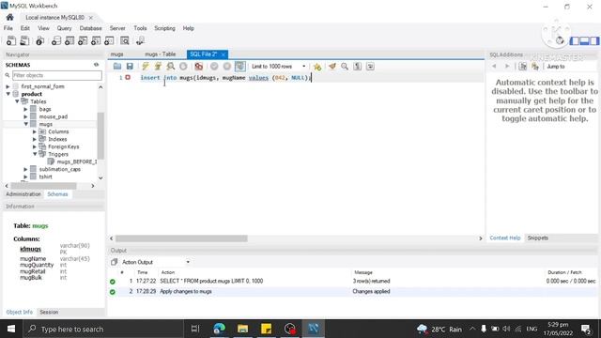Switch to the Snippets tab
601x338 pixels.
point(538,238)
